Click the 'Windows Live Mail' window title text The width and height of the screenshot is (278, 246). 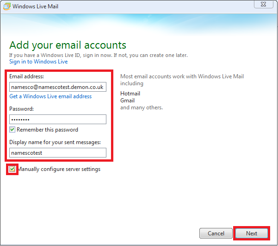[35, 6]
